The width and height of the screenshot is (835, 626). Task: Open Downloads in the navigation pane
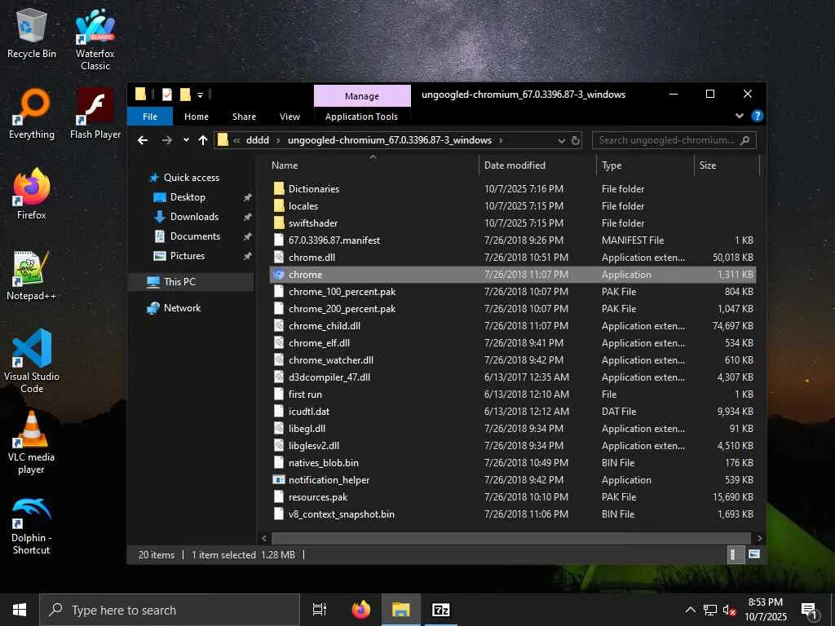(194, 217)
